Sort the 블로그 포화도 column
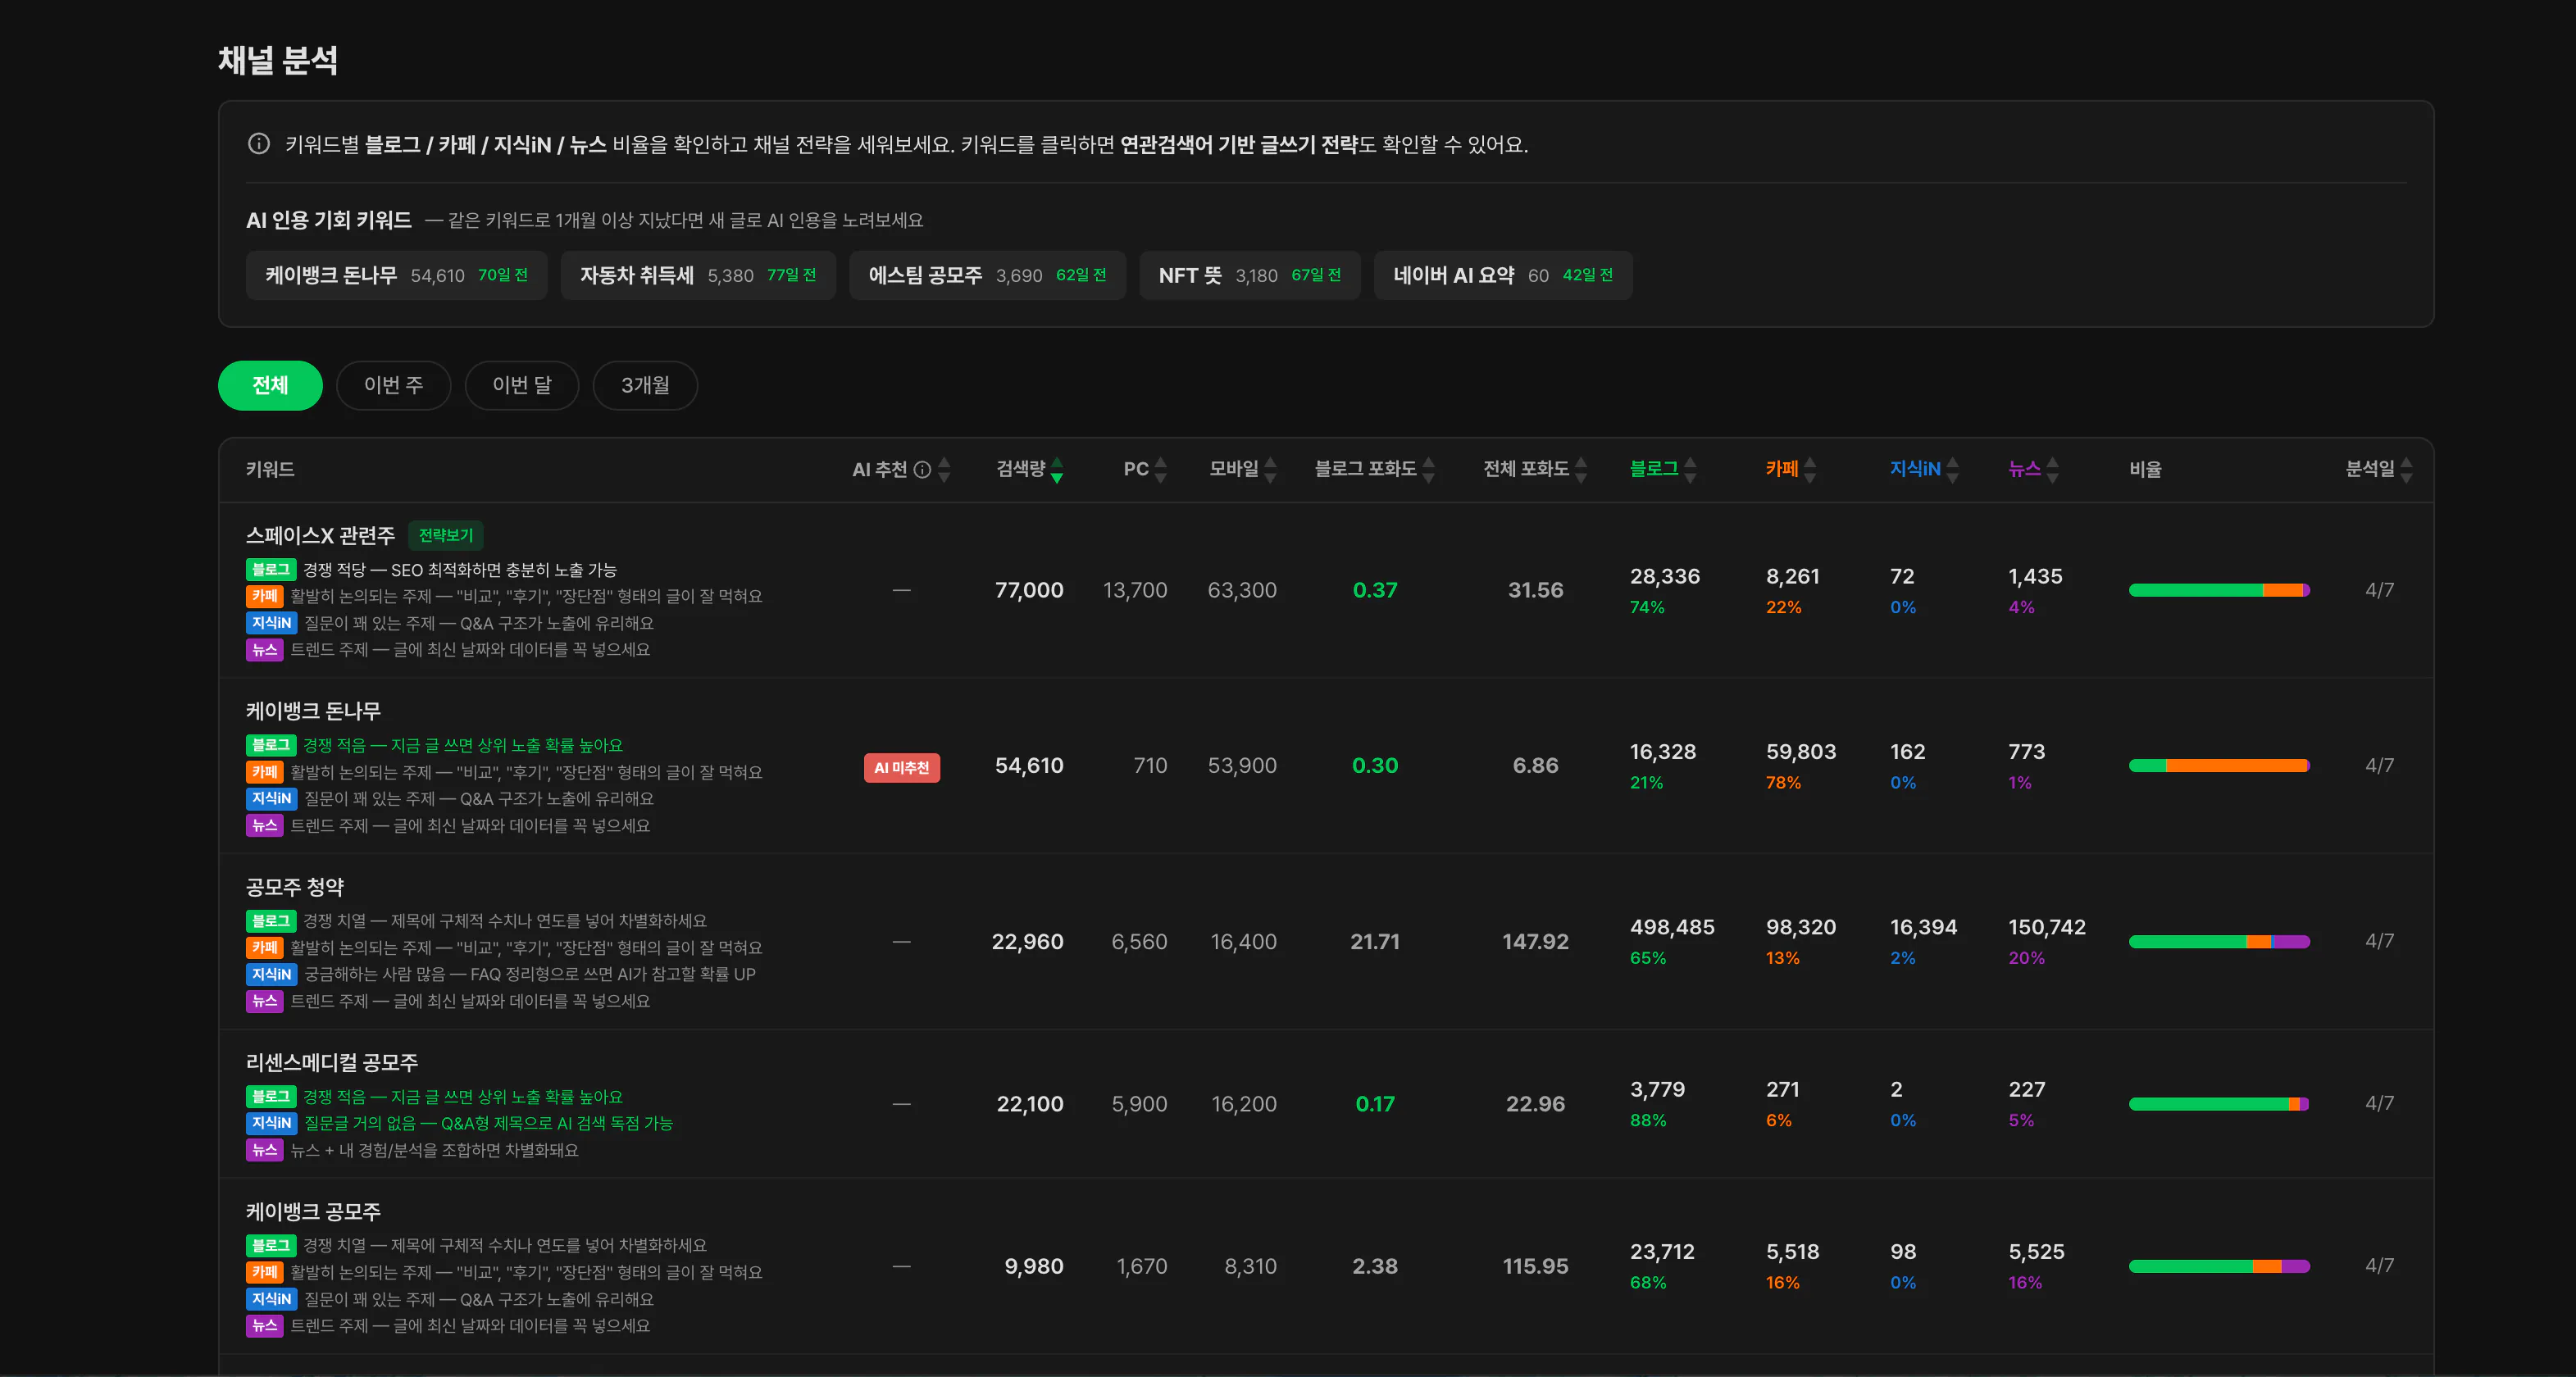Viewport: 2576px width, 1377px height. (1429, 470)
